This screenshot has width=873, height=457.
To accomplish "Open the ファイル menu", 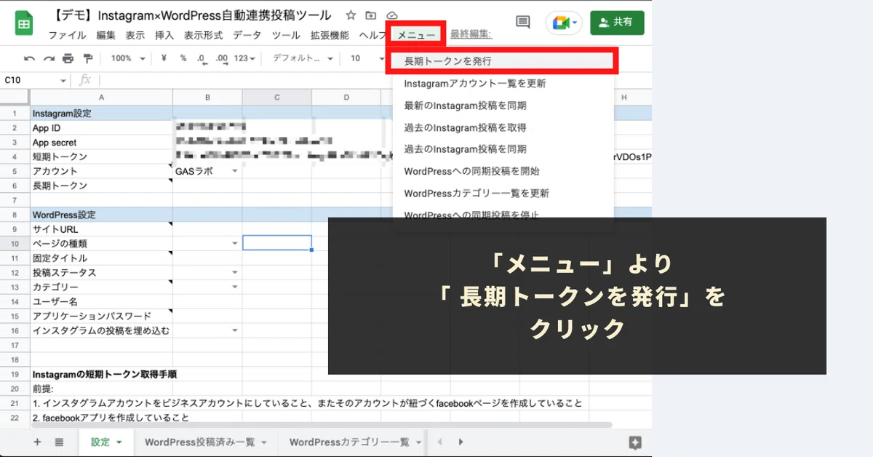I will point(67,35).
